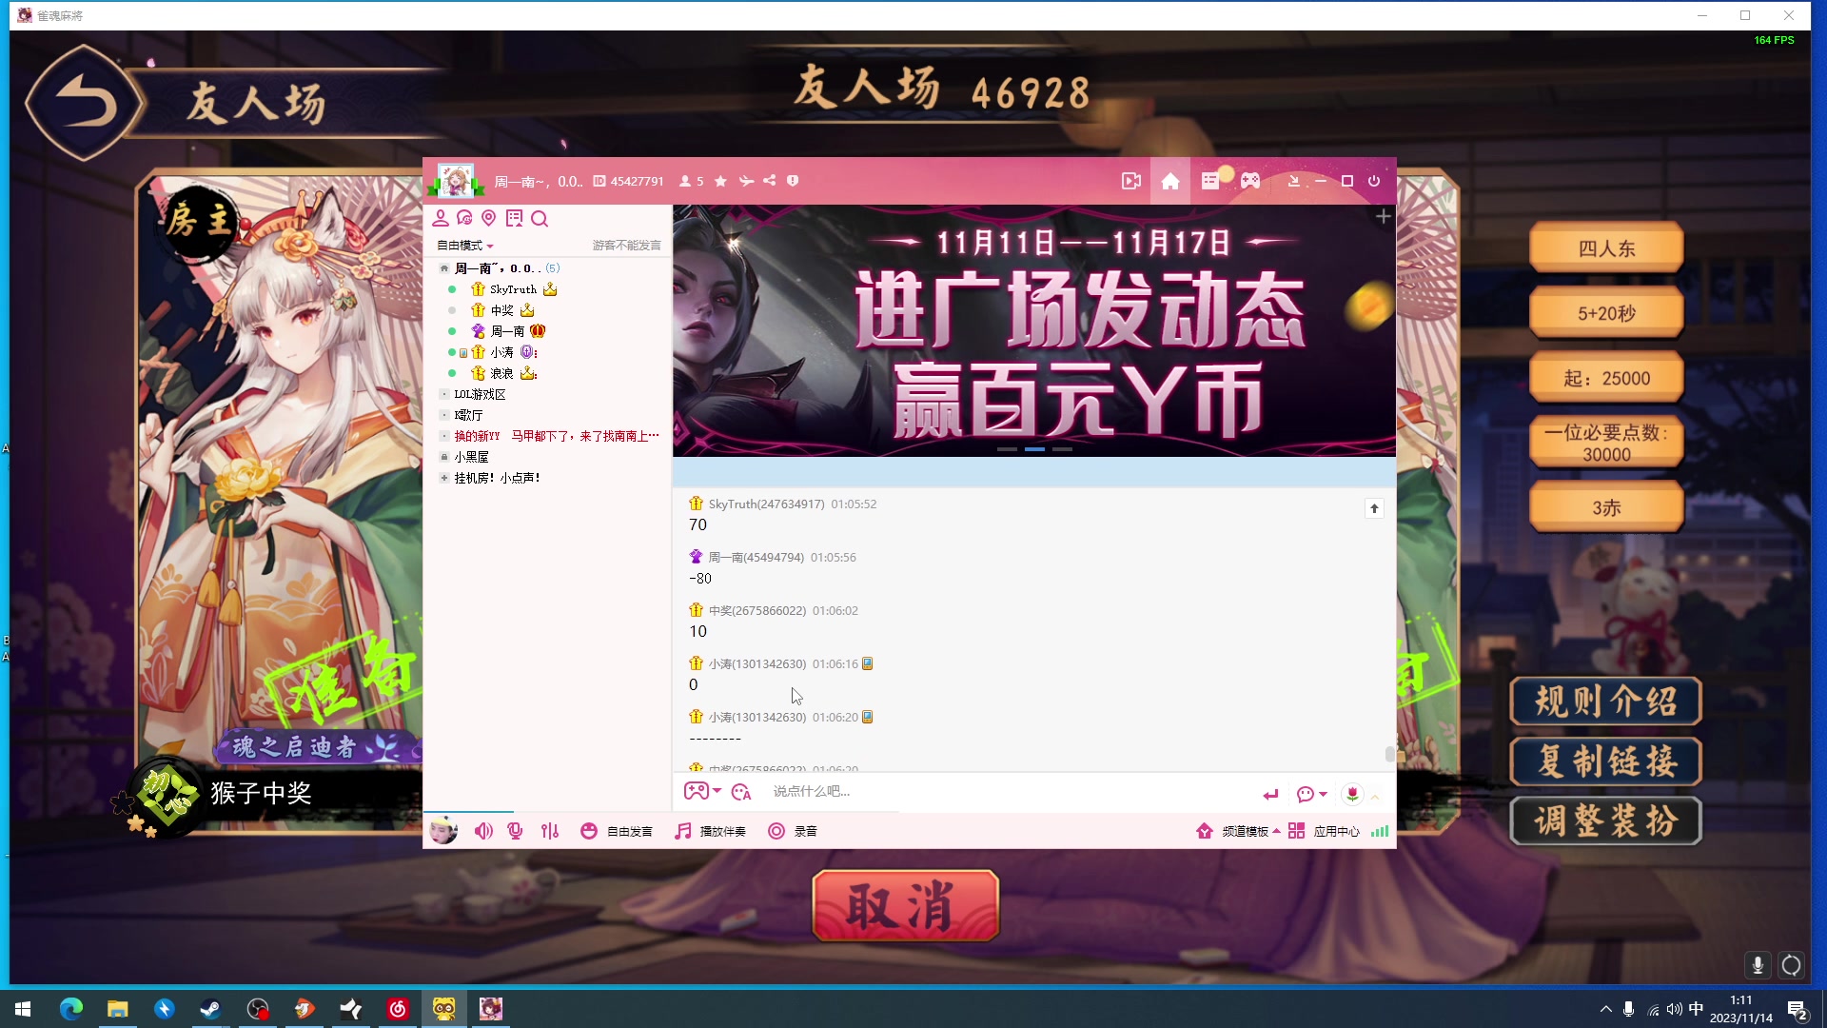Expand the LOL游戏区 sub-channel

coord(443,394)
